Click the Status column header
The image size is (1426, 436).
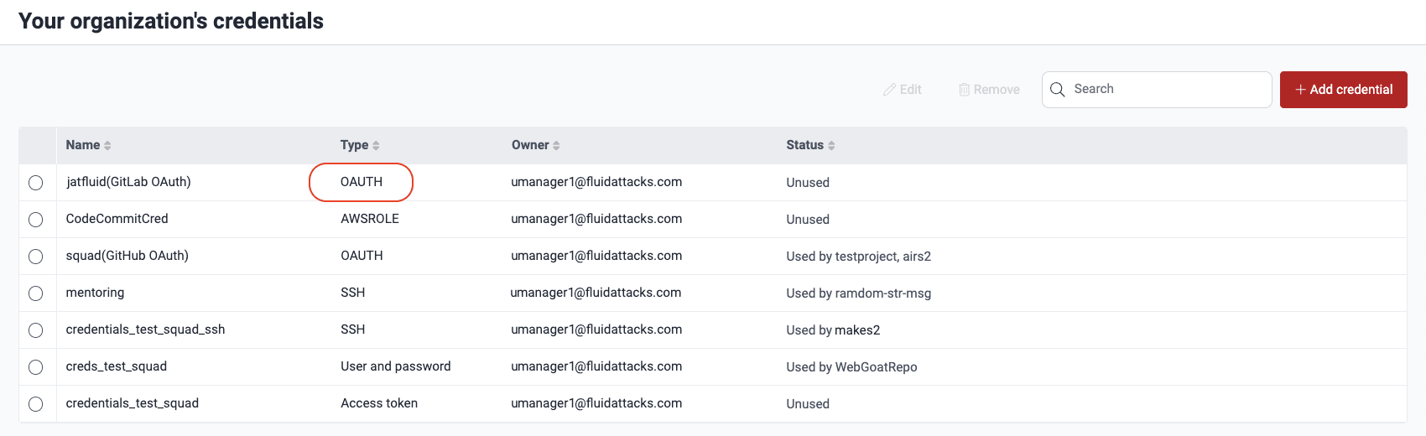(804, 145)
